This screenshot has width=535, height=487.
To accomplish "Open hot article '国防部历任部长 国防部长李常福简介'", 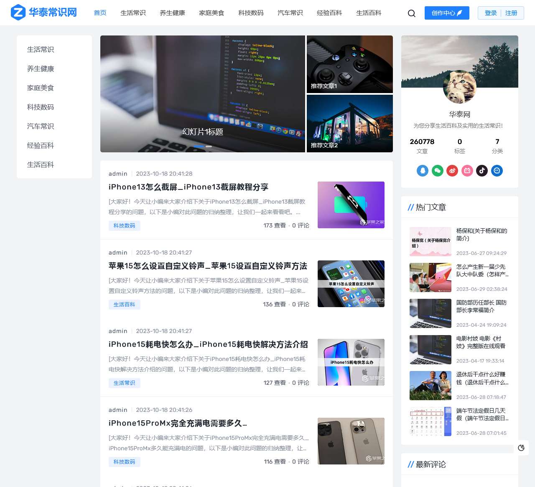I will click(481, 306).
